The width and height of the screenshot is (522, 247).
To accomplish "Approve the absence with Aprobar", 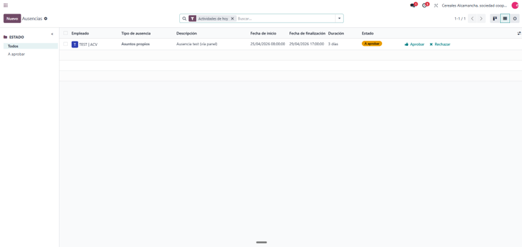I will coord(415,44).
